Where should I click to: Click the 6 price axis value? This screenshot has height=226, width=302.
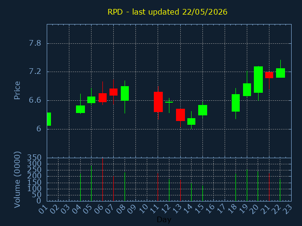point(39,129)
